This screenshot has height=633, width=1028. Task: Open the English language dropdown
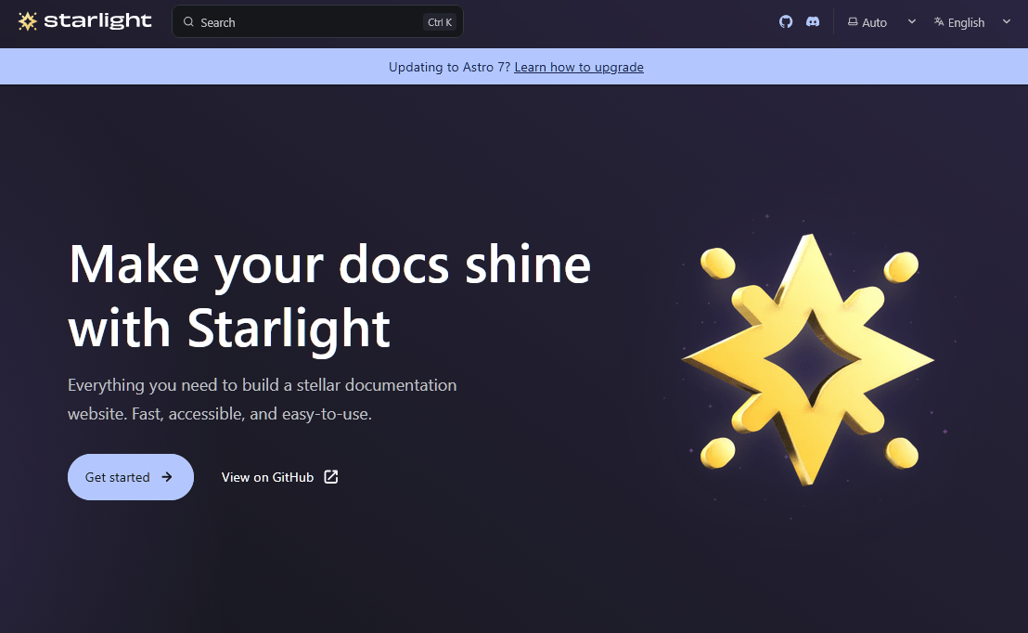pyautogui.click(x=973, y=22)
